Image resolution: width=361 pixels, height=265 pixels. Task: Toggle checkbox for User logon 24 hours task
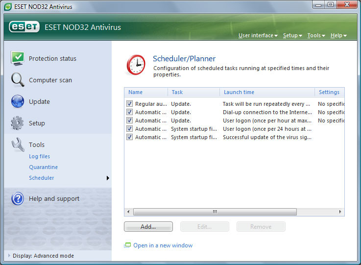coord(130,128)
